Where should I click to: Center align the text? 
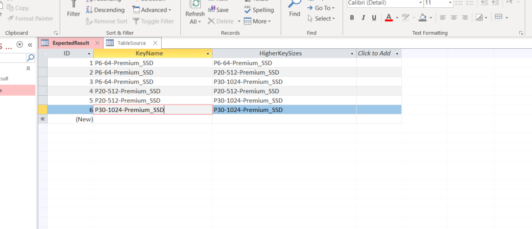454,18
